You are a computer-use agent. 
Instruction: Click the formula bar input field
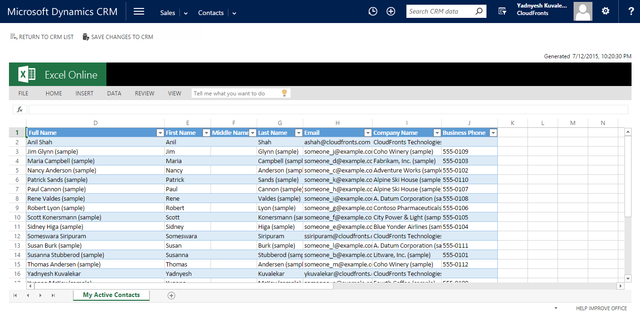(x=328, y=110)
